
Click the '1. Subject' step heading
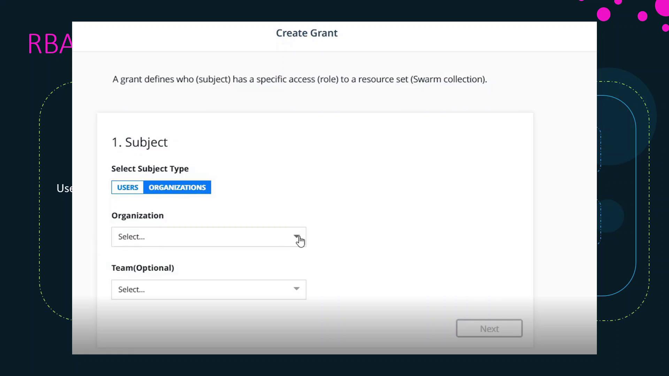[x=139, y=142]
